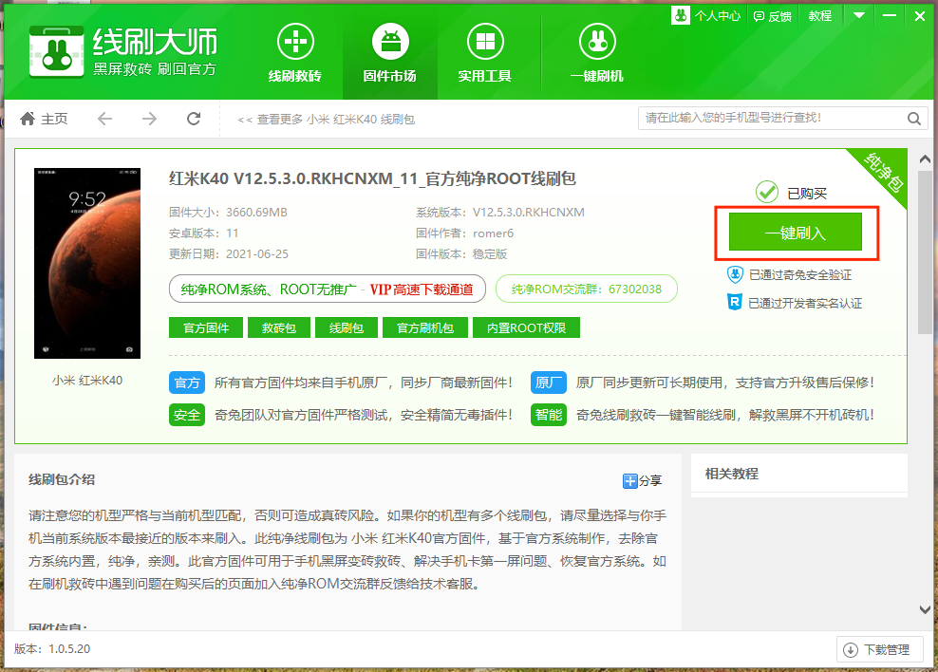Click 已通过奇兔安全验证 text
The height and width of the screenshot is (672, 938).
pos(800,275)
